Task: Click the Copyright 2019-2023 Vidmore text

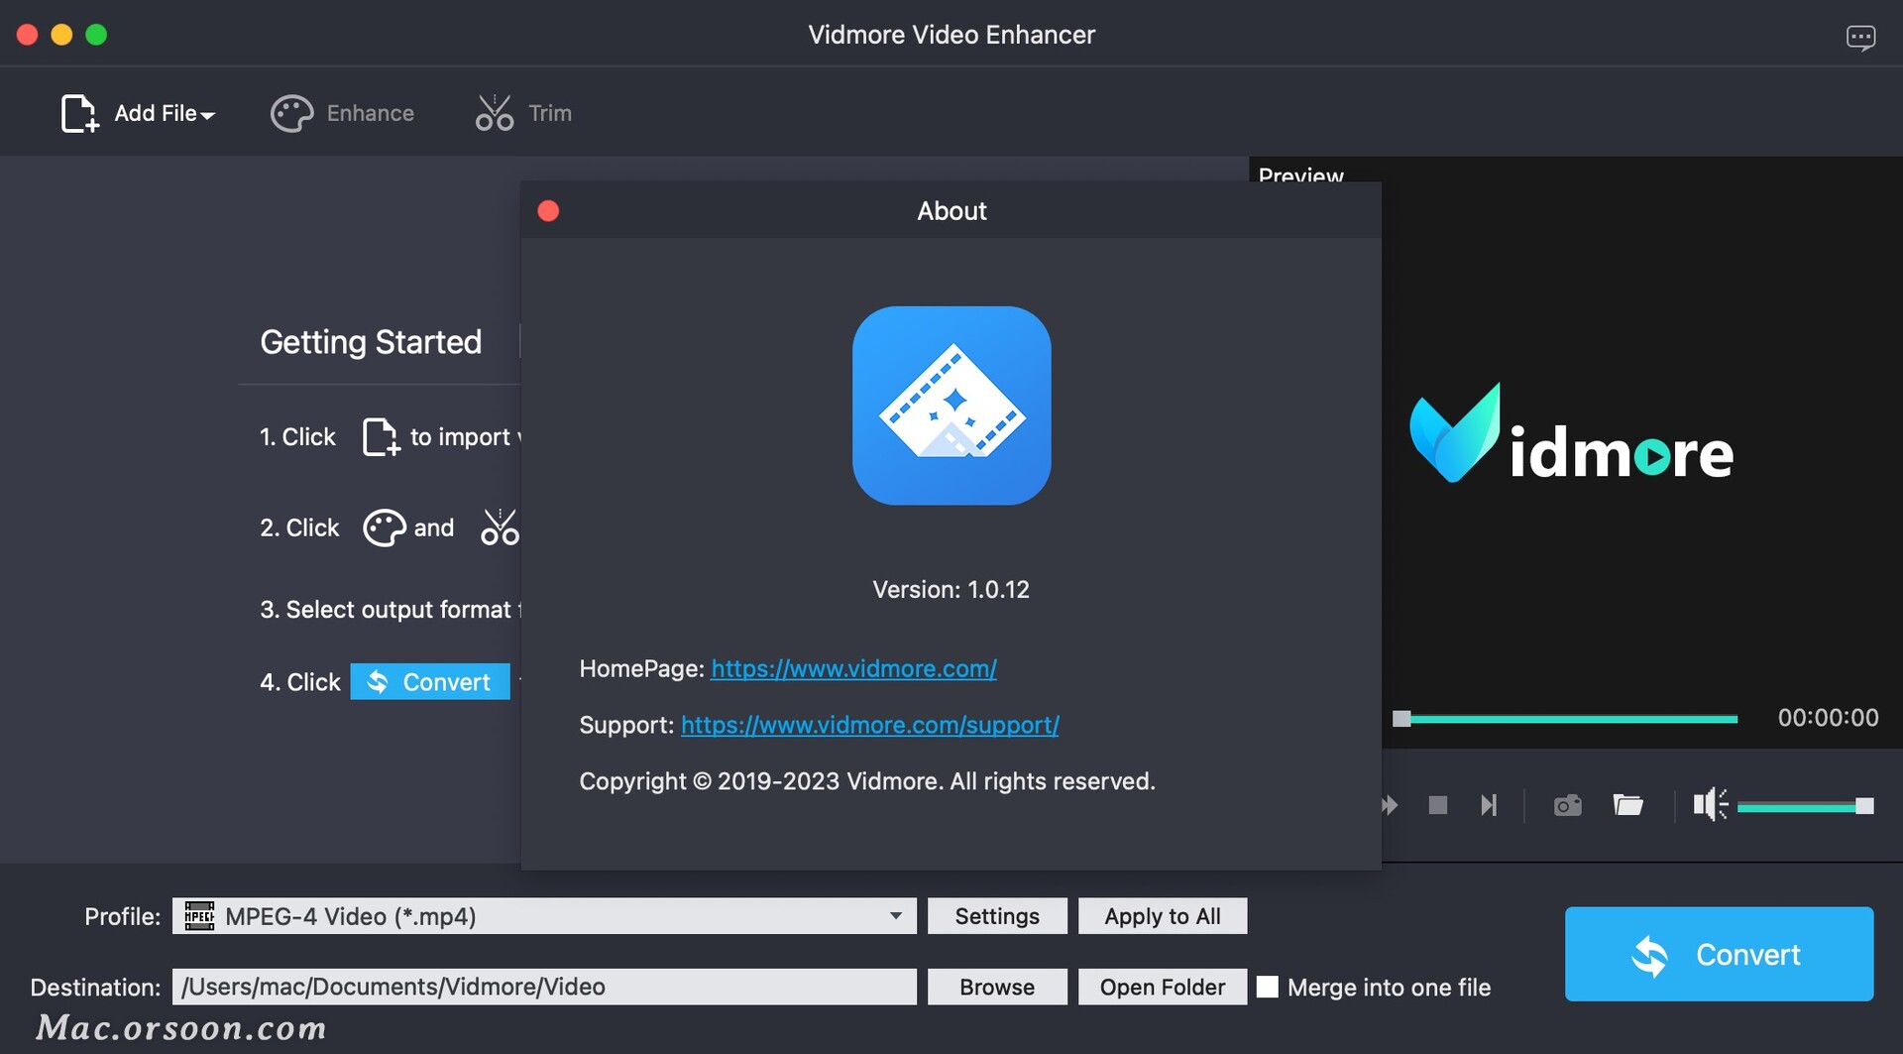Action: pyautogui.click(x=866, y=781)
